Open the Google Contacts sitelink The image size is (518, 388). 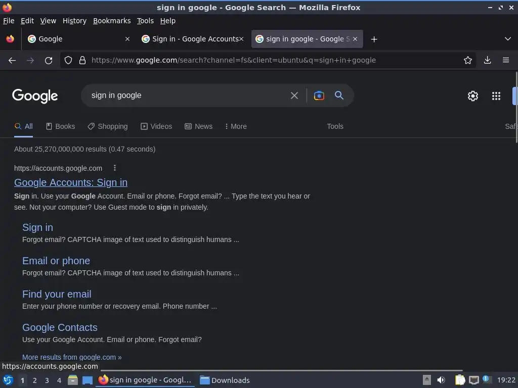click(60, 327)
